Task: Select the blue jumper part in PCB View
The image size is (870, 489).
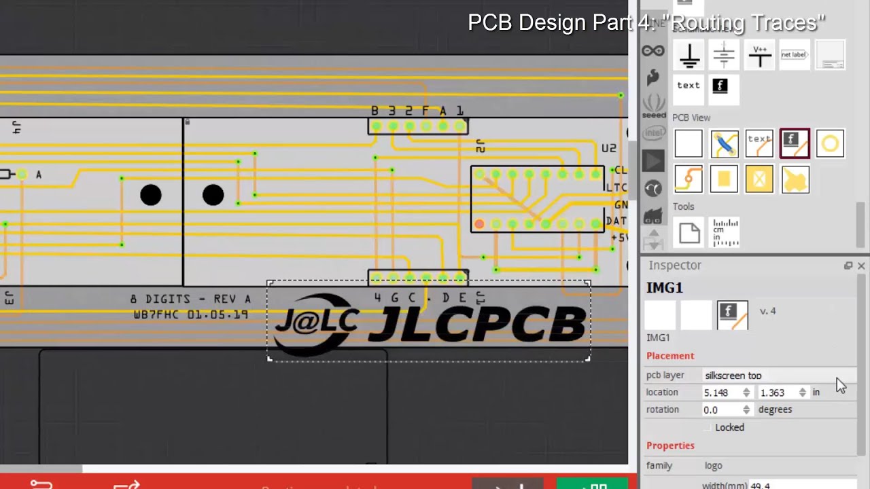Action: click(725, 144)
